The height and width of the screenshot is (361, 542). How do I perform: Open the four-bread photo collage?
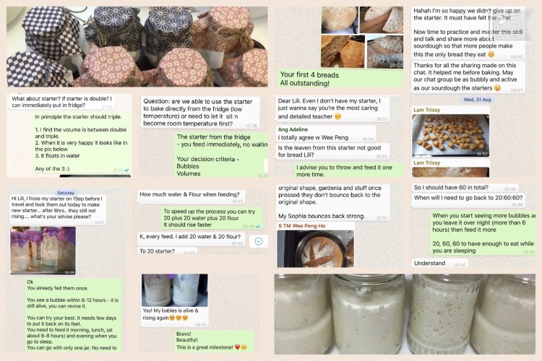[362, 37]
